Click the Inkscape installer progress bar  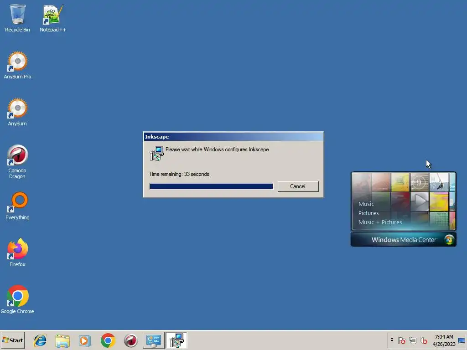[x=211, y=186]
